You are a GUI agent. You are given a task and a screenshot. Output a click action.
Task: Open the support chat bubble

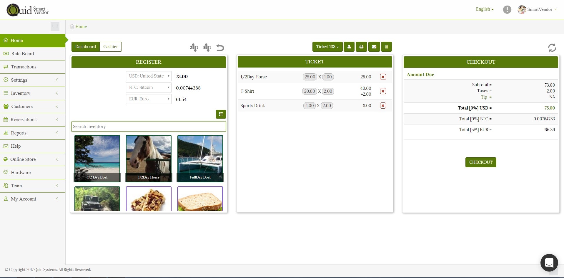coord(549,263)
